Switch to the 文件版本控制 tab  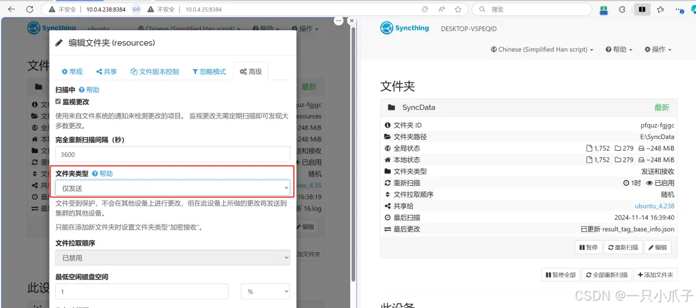155,72
